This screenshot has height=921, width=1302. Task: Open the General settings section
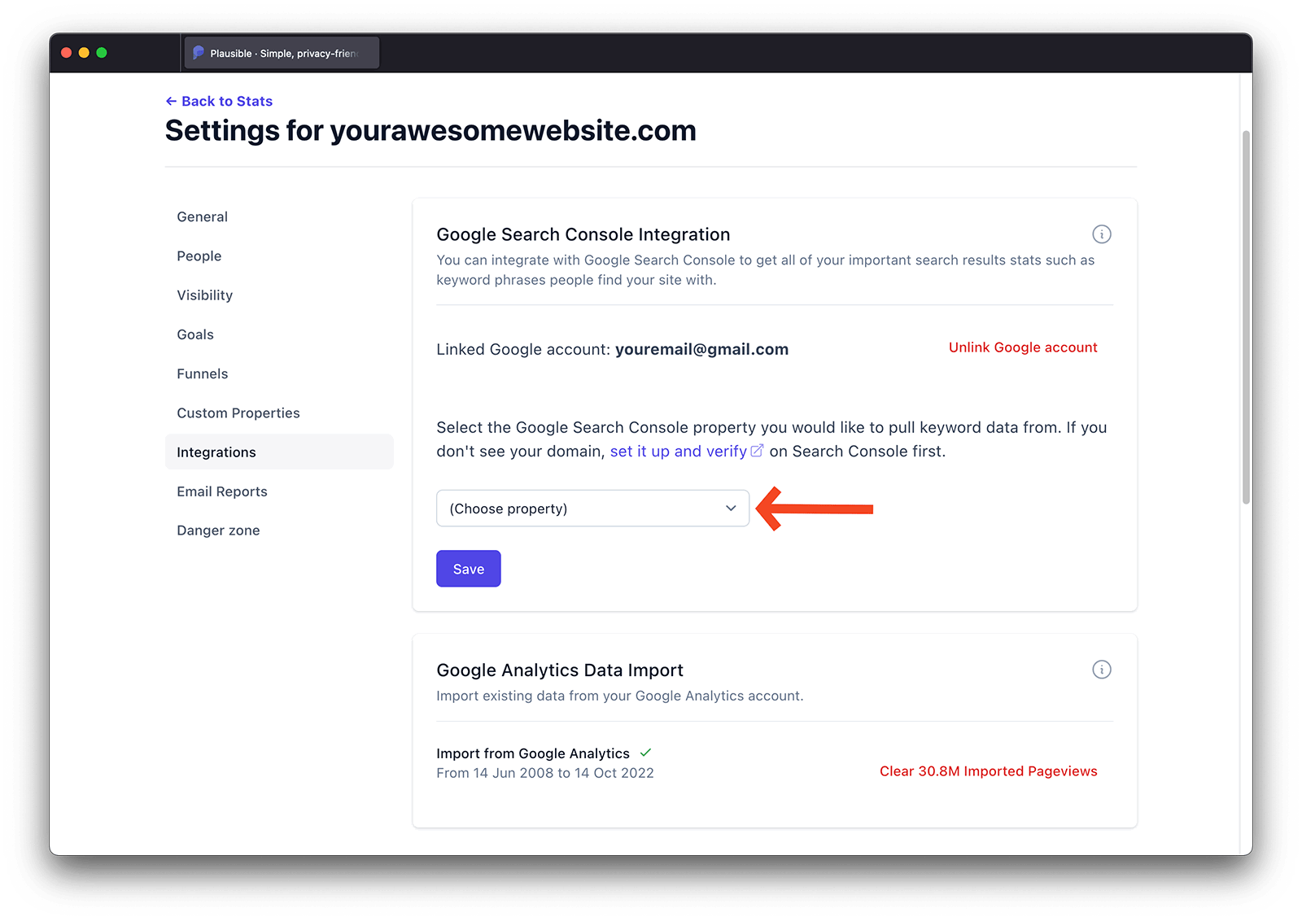tap(202, 216)
